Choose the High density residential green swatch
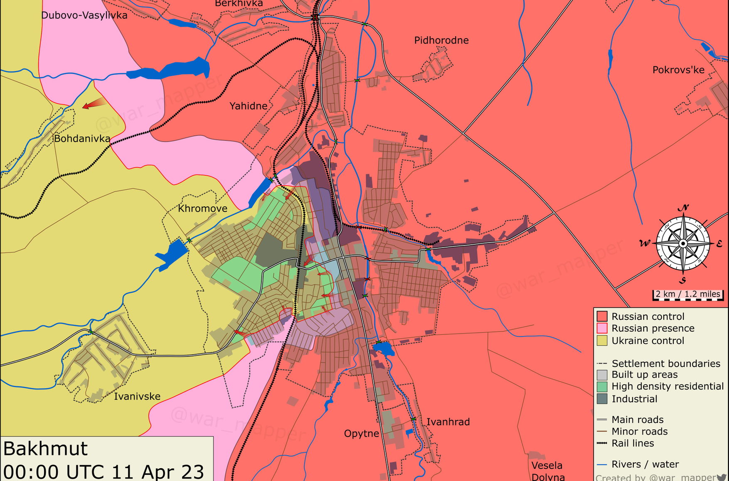The image size is (729, 481). click(602, 387)
